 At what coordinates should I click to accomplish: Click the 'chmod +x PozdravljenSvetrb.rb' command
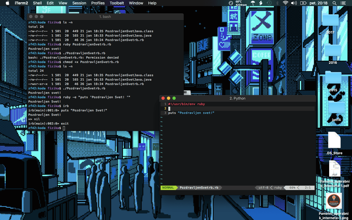(91, 62)
